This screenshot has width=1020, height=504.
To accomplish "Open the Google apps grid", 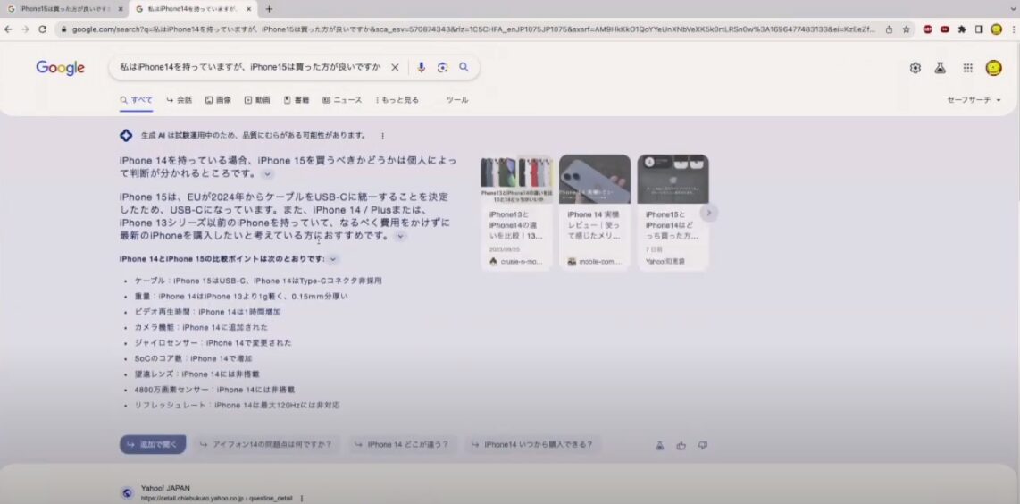I will pyautogui.click(x=967, y=68).
